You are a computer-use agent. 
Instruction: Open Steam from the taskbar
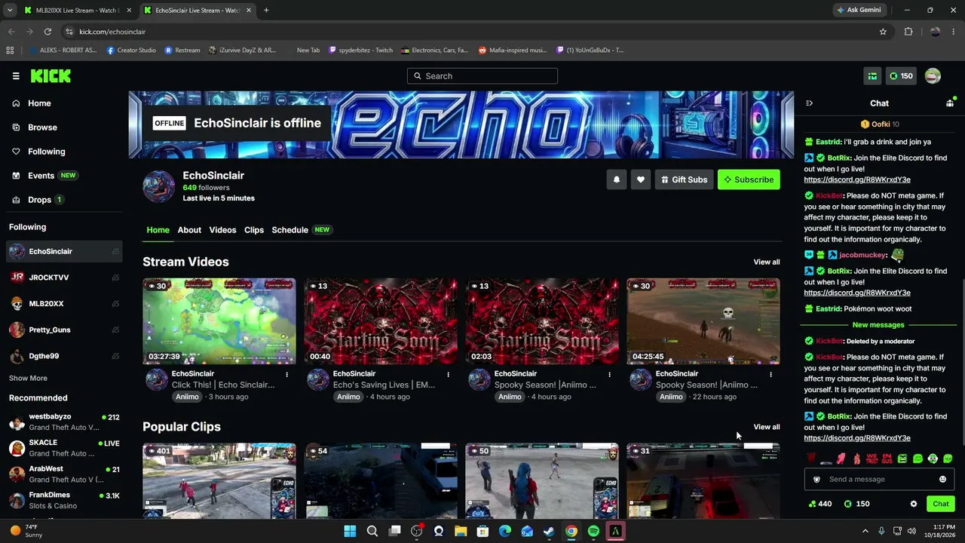549,532
